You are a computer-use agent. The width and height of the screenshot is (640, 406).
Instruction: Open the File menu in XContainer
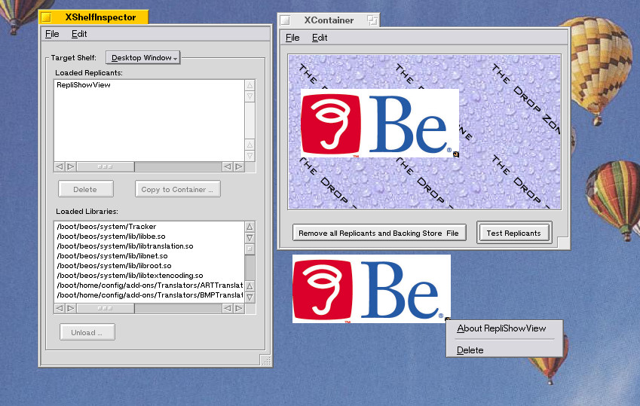point(292,38)
